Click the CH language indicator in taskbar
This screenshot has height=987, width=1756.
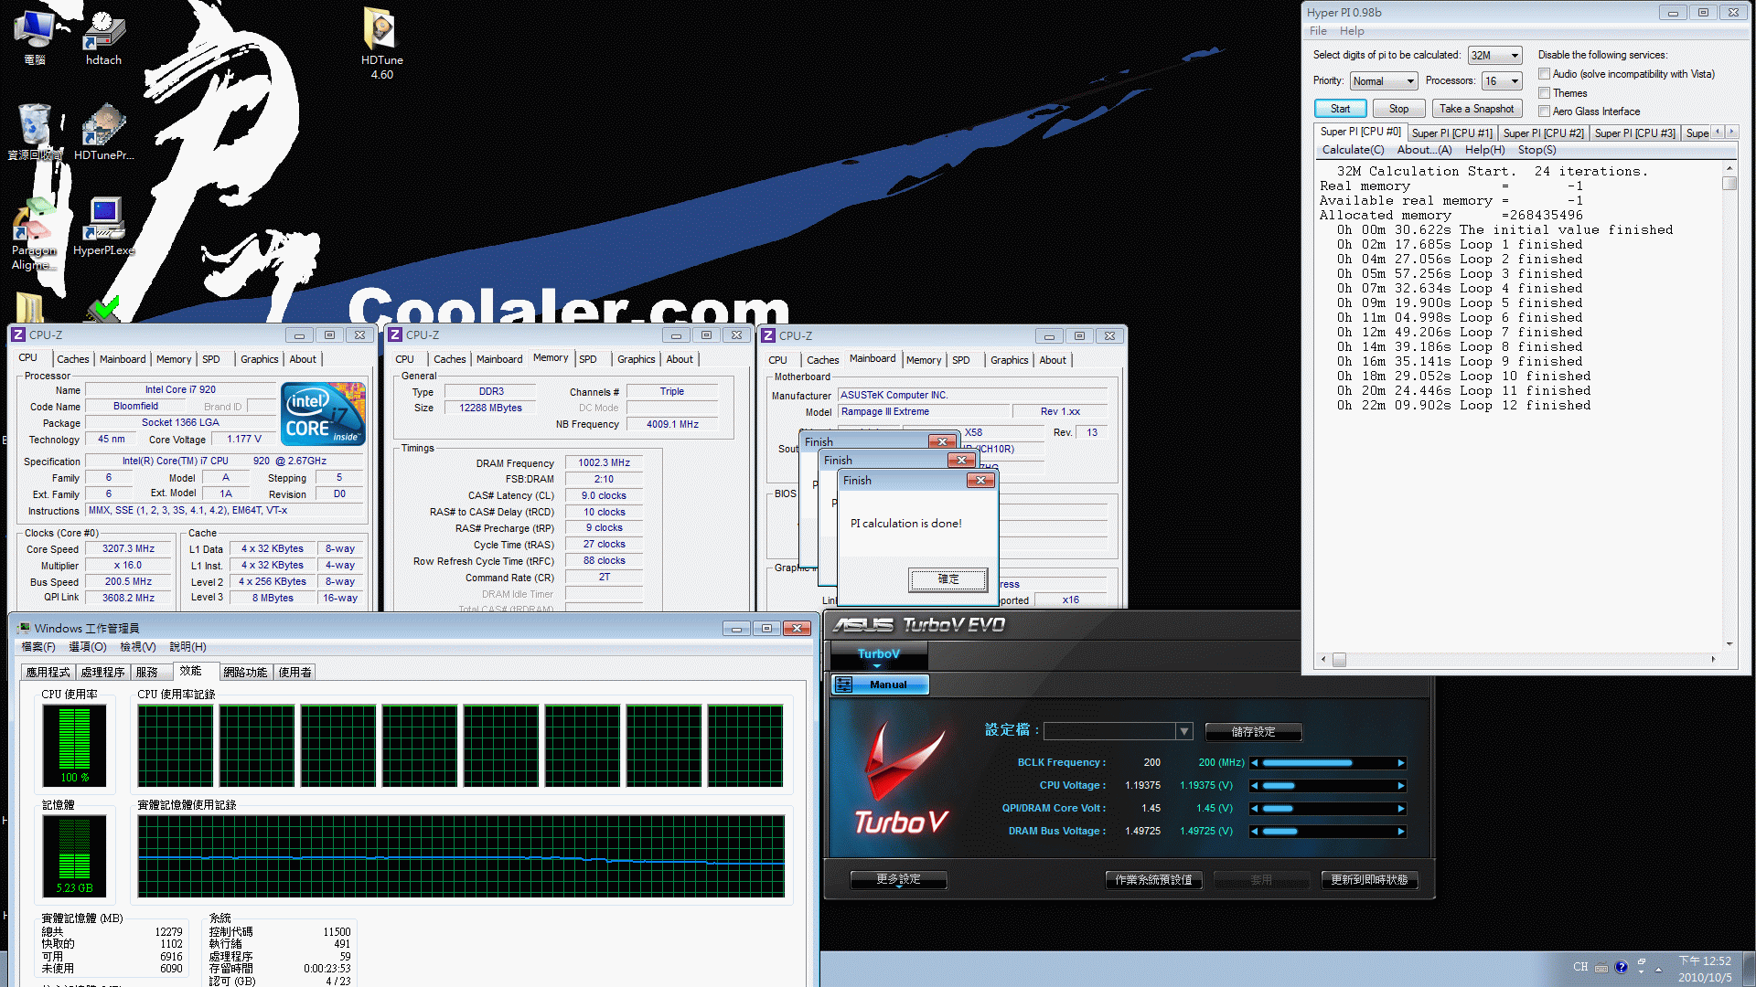coord(1580,967)
